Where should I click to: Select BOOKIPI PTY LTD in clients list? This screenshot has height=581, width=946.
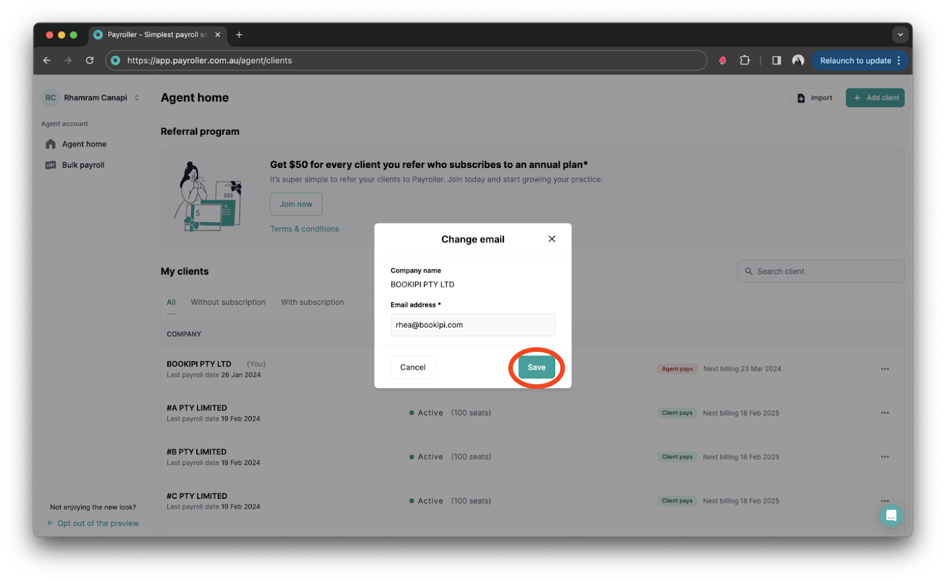(199, 364)
